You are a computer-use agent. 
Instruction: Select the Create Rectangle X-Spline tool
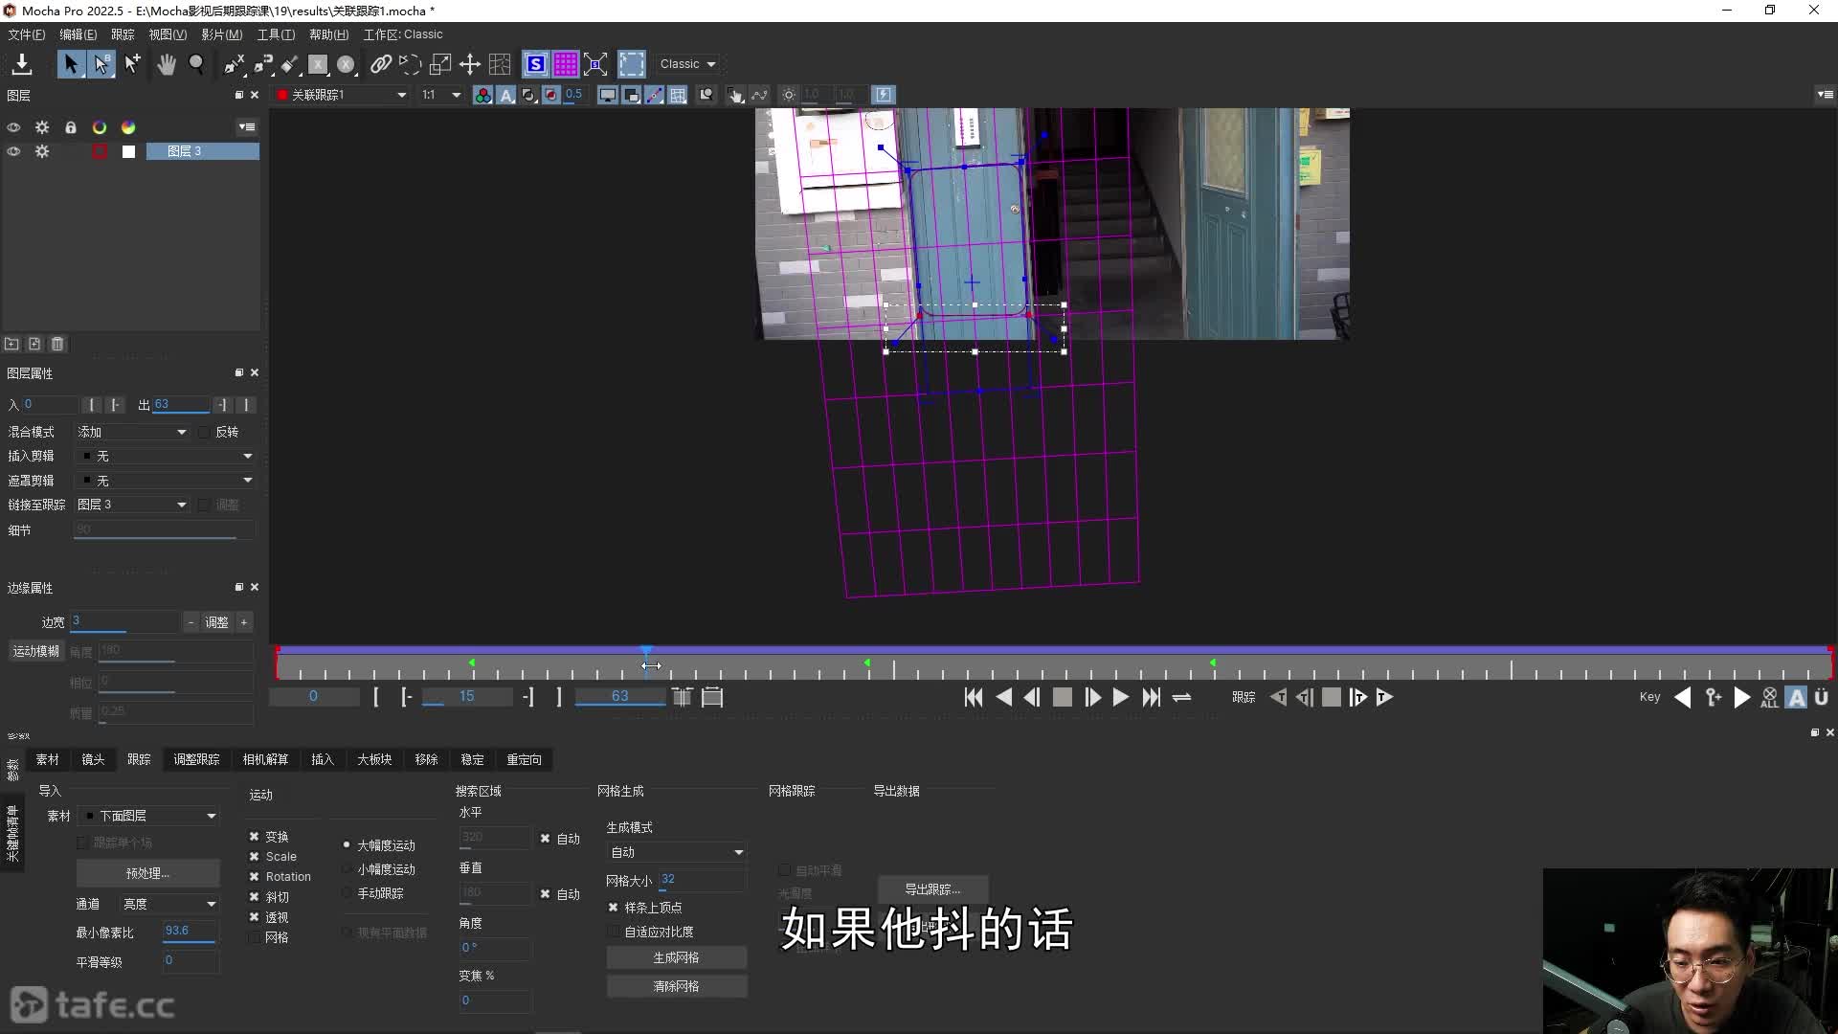(x=318, y=64)
